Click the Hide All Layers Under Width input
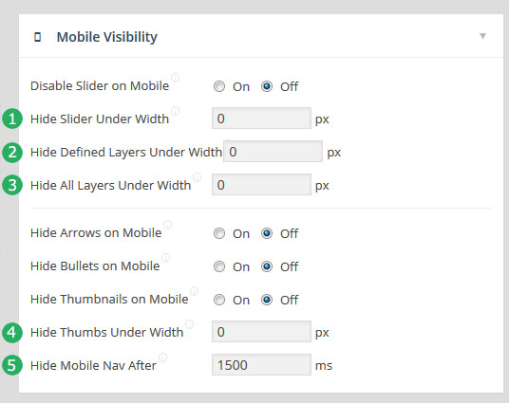Screen dimensions: 509x403 tap(261, 185)
